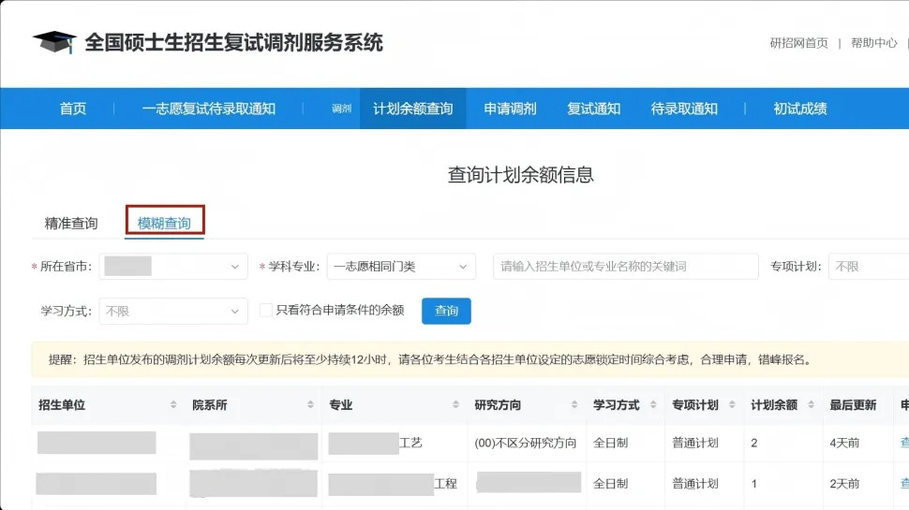
Task: Click the graduation cap logo icon
Action: [54, 42]
